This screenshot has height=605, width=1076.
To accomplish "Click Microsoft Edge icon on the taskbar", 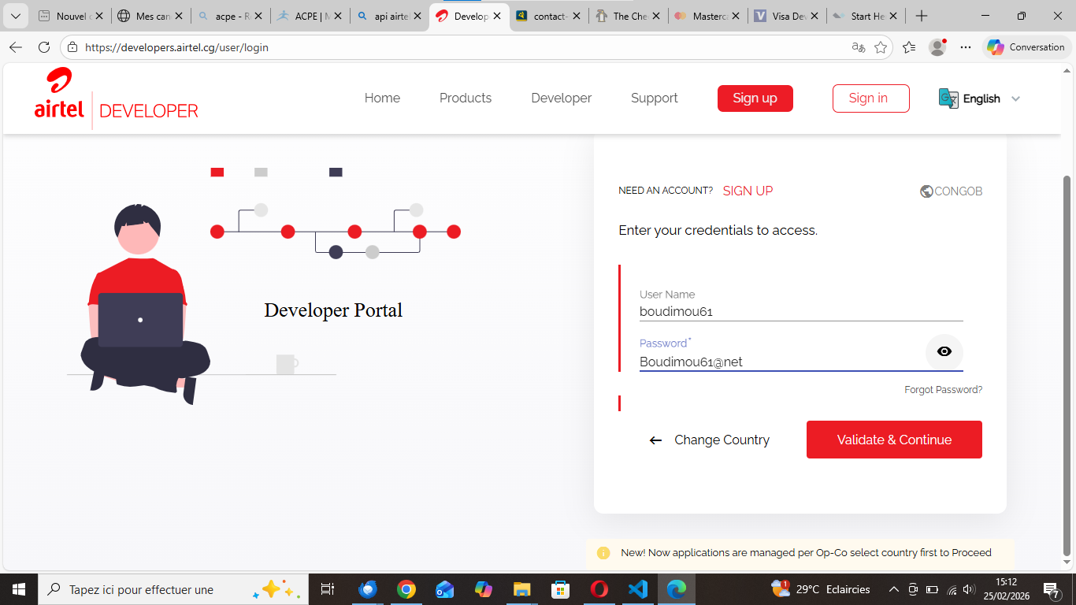I will point(677,589).
